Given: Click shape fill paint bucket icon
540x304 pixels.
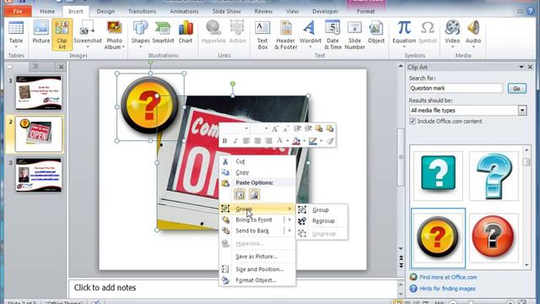Looking at the screenshot, I should click(296, 141).
